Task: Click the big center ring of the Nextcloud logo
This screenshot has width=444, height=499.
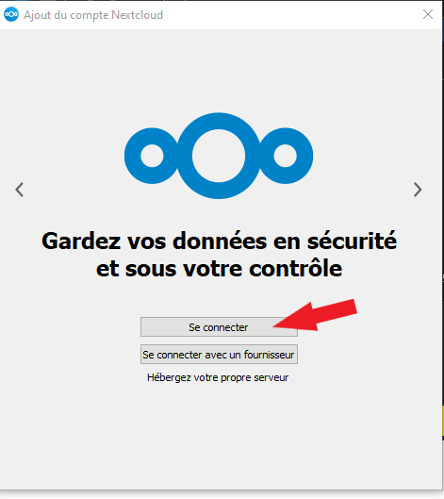Action: pyautogui.click(x=219, y=156)
